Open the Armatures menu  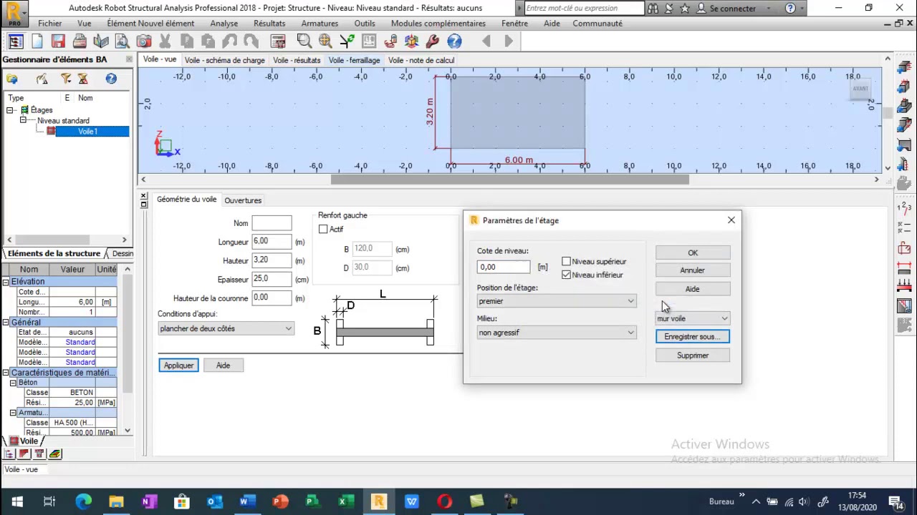click(320, 23)
